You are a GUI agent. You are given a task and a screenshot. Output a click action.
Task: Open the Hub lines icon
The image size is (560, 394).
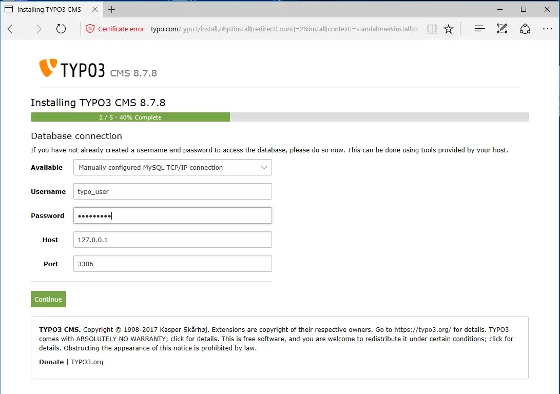click(x=479, y=29)
